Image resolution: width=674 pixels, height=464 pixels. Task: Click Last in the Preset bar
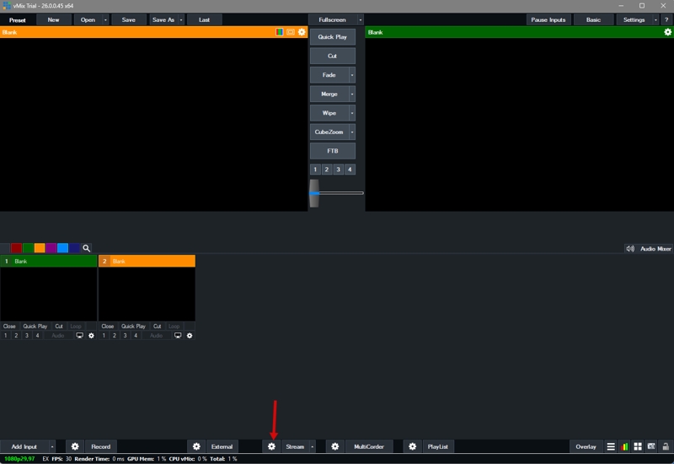[204, 19]
